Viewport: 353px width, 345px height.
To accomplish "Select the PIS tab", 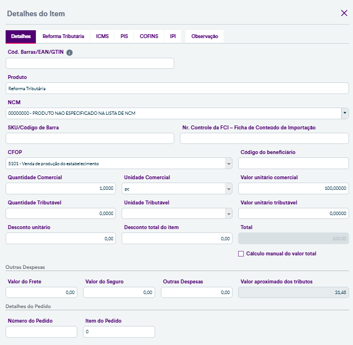I will click(x=124, y=36).
